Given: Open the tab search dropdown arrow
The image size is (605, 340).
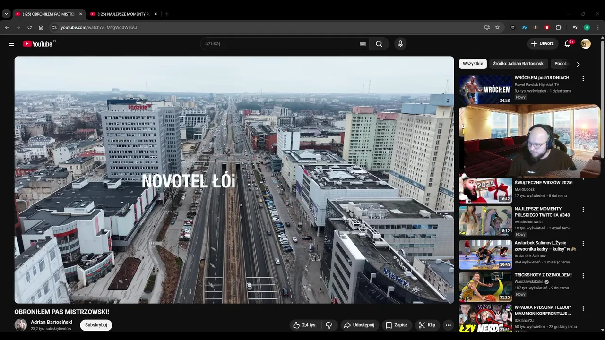Looking at the screenshot, I should (x=6, y=14).
